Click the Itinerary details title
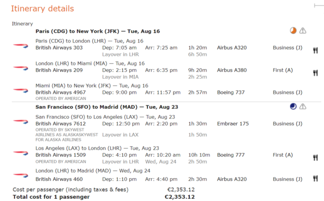 [x=42, y=9]
